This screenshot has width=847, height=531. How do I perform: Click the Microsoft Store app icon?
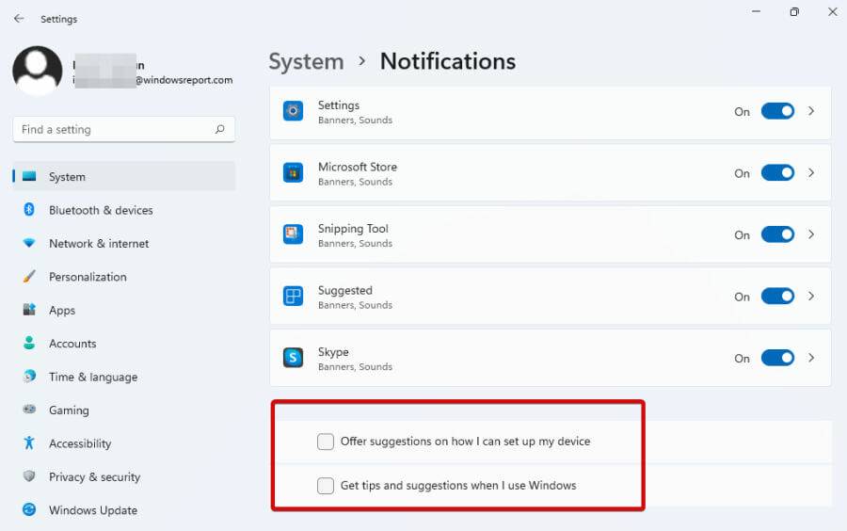[293, 173]
